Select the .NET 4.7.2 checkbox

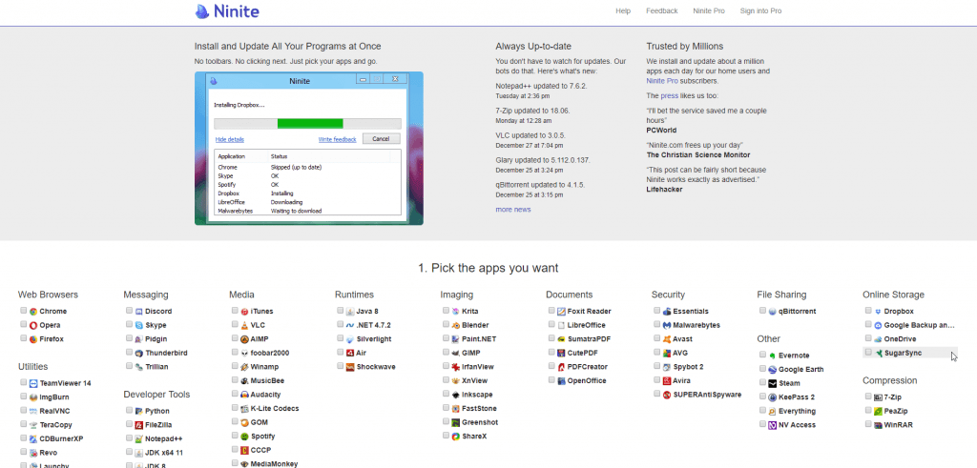pyautogui.click(x=341, y=324)
